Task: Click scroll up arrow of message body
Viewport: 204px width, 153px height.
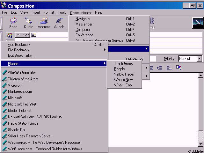Action: [200, 76]
